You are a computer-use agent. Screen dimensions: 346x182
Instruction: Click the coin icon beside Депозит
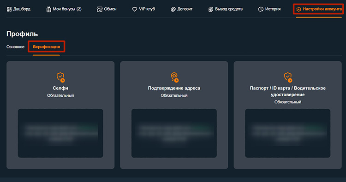click(173, 9)
